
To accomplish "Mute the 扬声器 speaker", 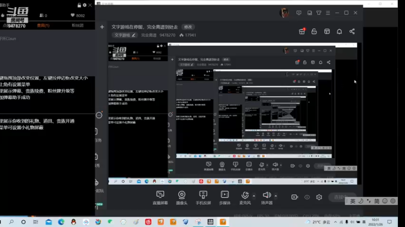I will [x=267, y=198].
